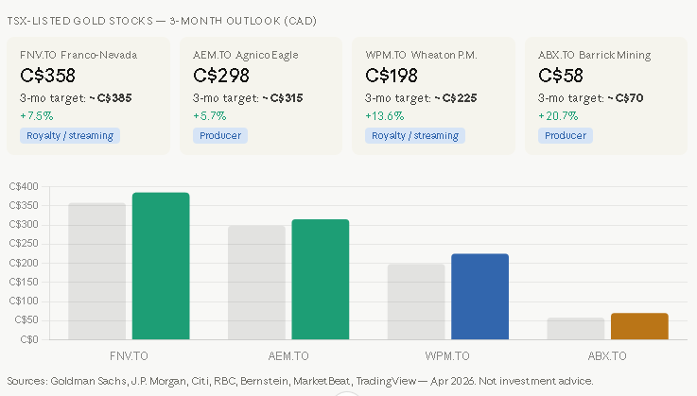Select the AEM.TO Agnico Eagle card title

pos(248,55)
